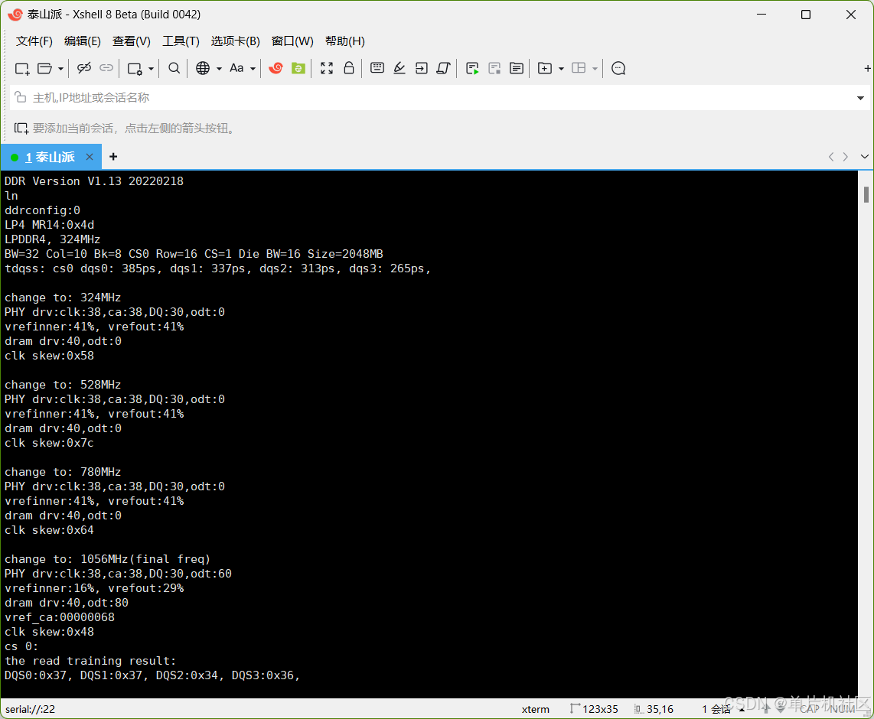The image size is (874, 719).
Task: Expand the open-session dropdown arrow
Action: point(60,69)
